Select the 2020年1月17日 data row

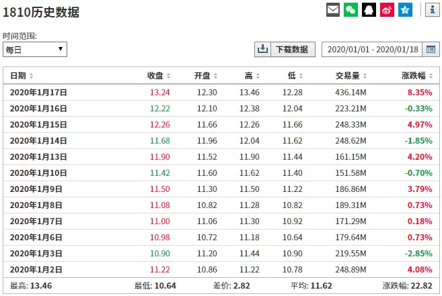click(x=221, y=93)
